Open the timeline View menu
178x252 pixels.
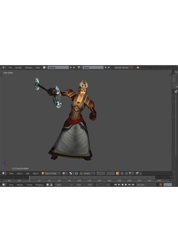[x=11, y=185]
